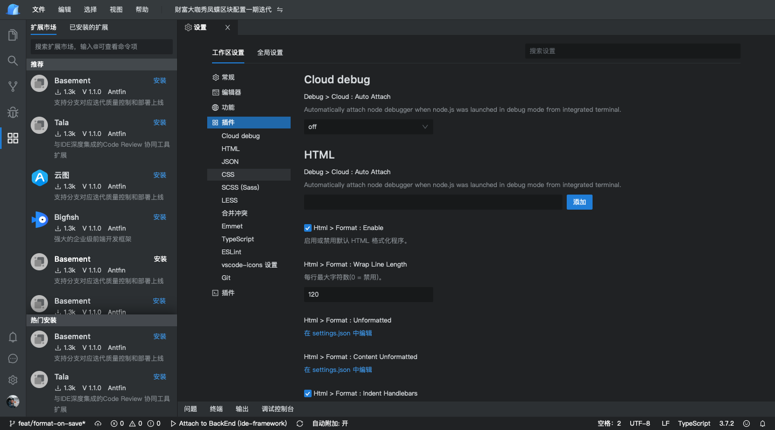Collapse the 推荐 section header
Viewport: 775px width, 430px height.
click(102, 64)
